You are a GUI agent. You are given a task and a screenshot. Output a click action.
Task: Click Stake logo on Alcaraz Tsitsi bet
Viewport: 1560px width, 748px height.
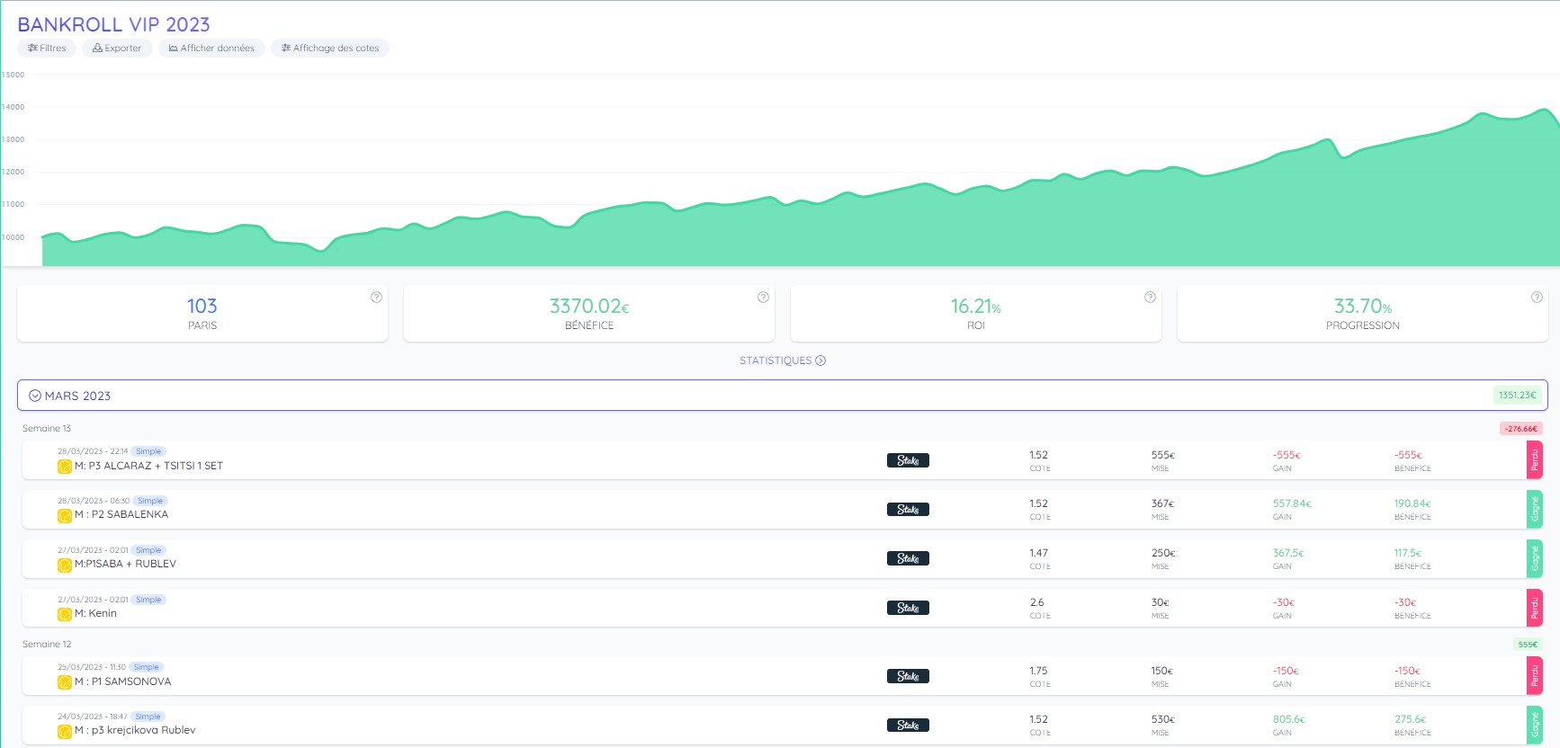click(x=908, y=460)
